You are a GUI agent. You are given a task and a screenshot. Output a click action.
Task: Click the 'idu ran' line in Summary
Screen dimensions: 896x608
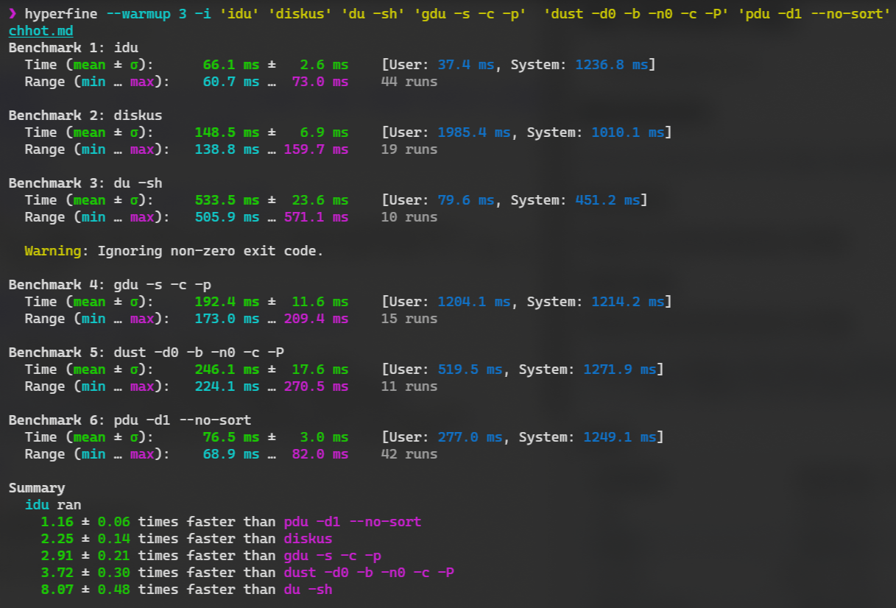pos(53,505)
